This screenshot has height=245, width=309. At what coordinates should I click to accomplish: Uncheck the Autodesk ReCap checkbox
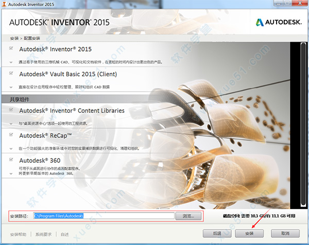(11, 135)
